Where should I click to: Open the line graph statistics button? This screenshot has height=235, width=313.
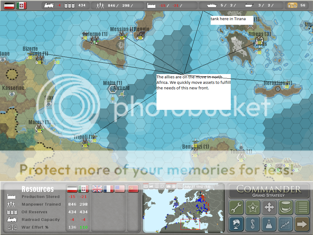pyautogui.click(x=285, y=224)
